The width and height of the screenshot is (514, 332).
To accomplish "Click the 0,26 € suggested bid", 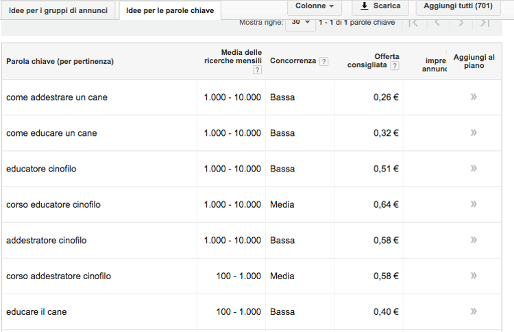I will [386, 97].
